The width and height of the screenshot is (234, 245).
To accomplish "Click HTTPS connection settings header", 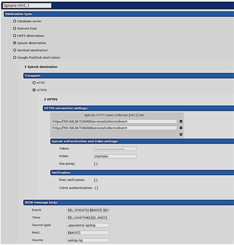I will 138,108.
